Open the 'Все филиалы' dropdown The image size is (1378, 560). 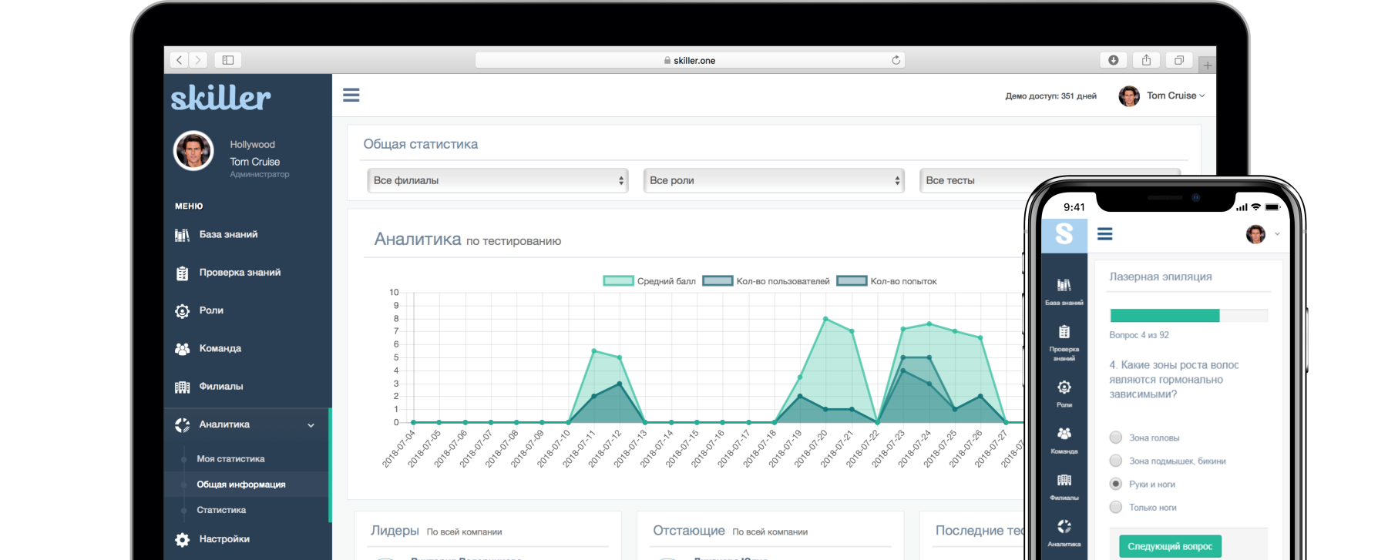(x=498, y=180)
